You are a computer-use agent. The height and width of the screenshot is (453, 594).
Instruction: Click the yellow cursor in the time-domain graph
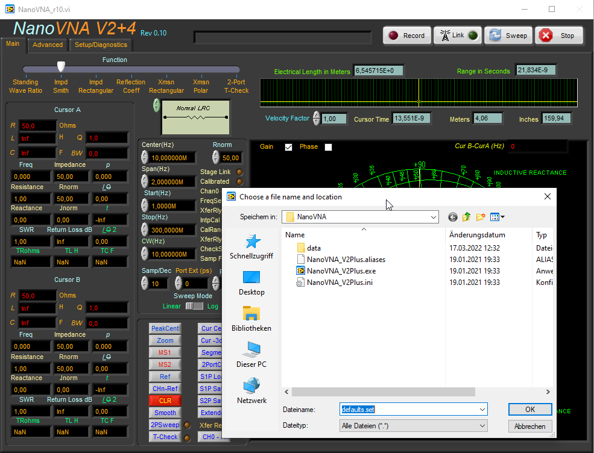tap(419, 101)
